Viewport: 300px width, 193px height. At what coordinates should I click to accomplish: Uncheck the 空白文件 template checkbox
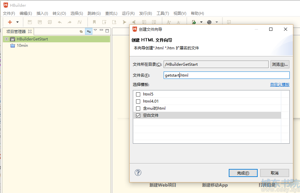138,115
